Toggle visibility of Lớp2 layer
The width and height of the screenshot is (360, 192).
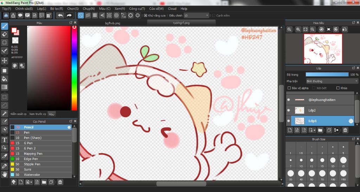tap(289, 110)
